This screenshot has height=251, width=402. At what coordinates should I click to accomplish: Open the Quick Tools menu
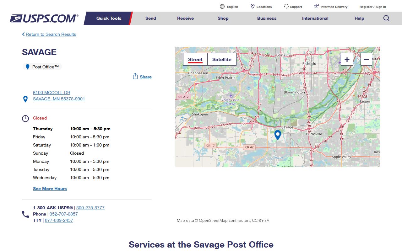click(x=108, y=18)
